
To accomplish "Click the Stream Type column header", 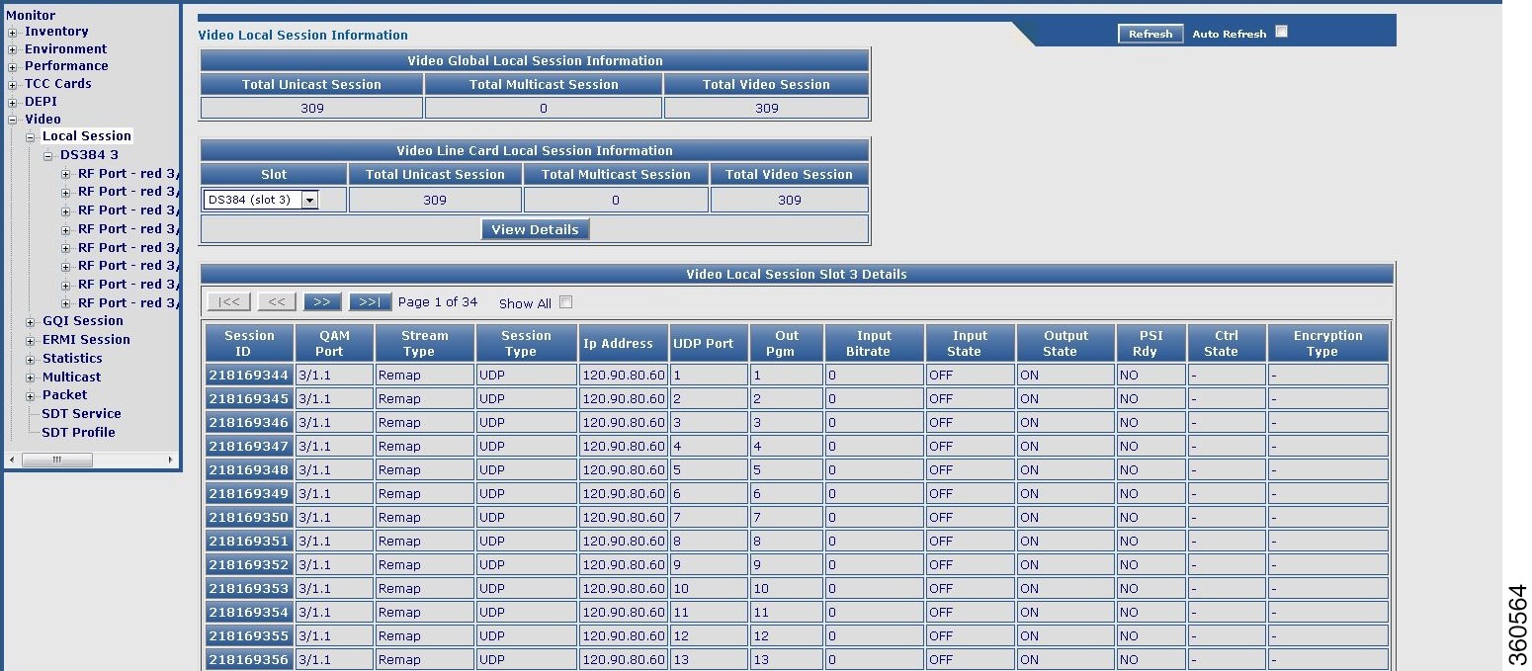I will (425, 343).
